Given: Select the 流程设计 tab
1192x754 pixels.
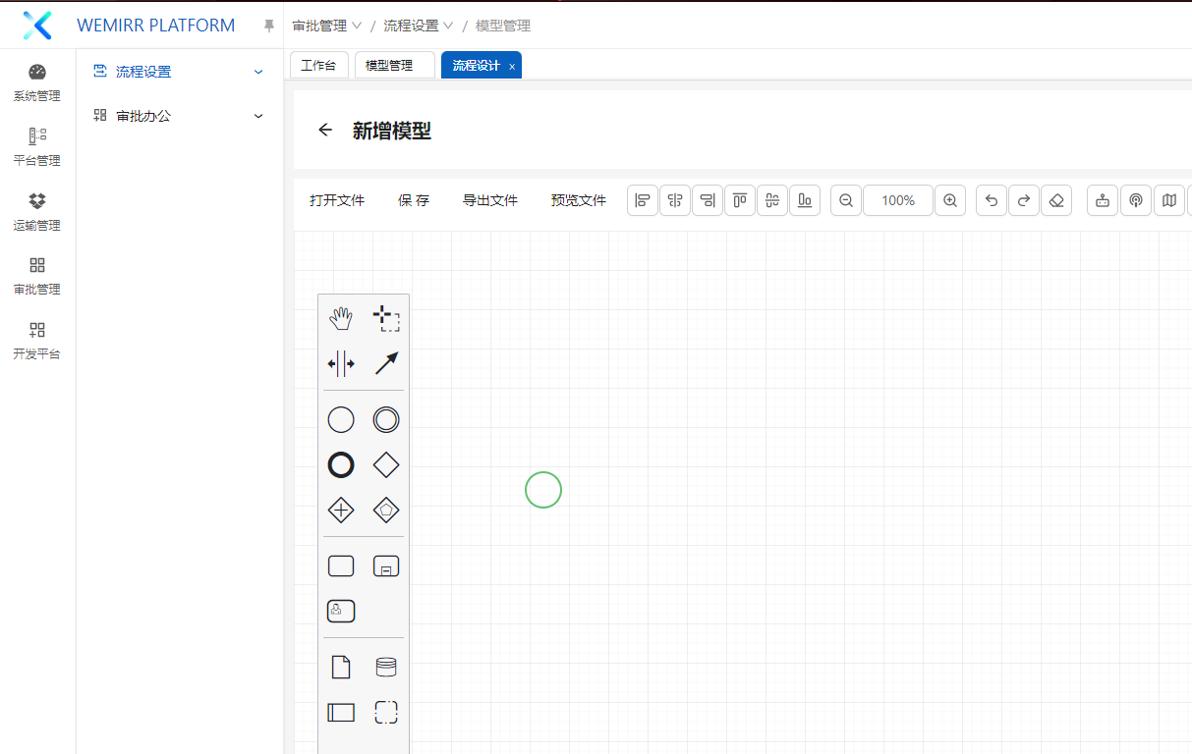Looking at the screenshot, I should (x=476, y=66).
